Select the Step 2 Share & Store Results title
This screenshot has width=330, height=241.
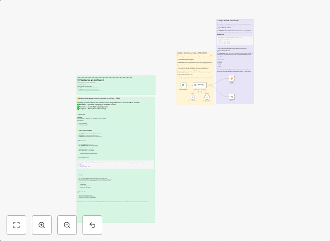[x=228, y=21]
